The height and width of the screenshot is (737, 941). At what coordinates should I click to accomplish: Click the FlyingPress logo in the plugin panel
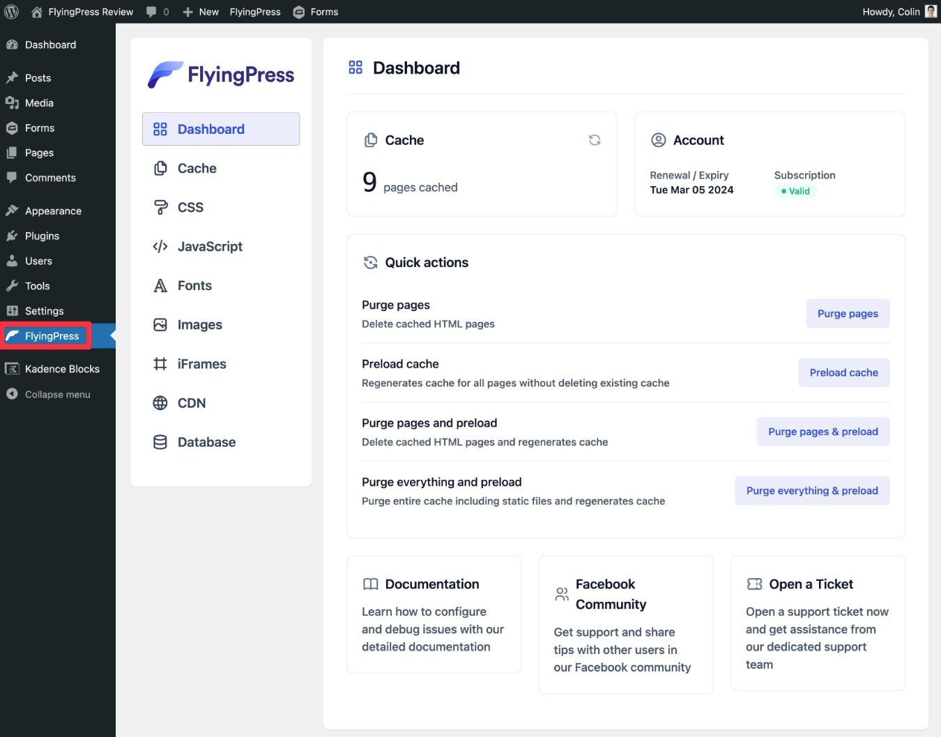tap(221, 75)
